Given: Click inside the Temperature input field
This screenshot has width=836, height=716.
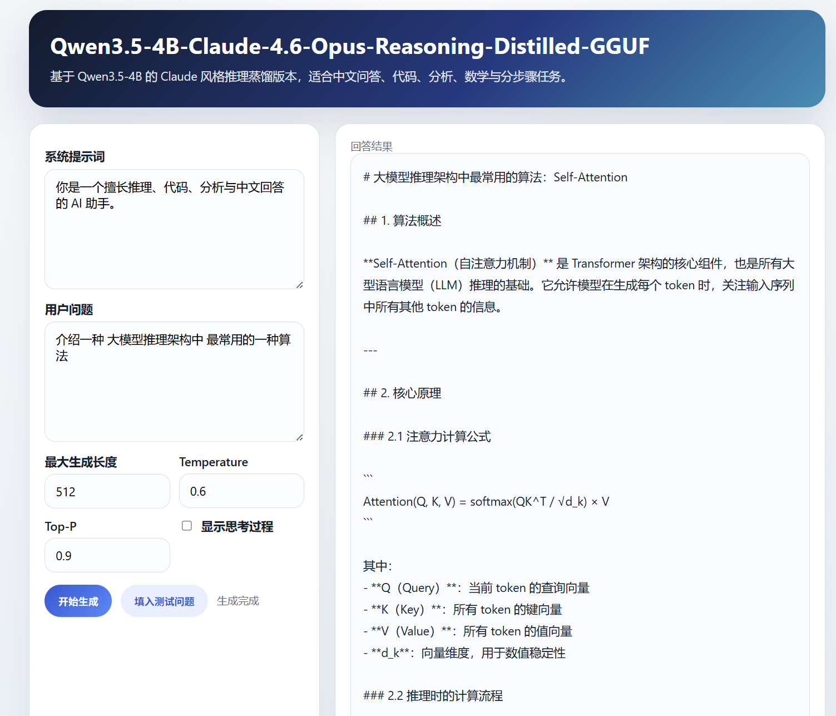Looking at the screenshot, I should pos(241,491).
